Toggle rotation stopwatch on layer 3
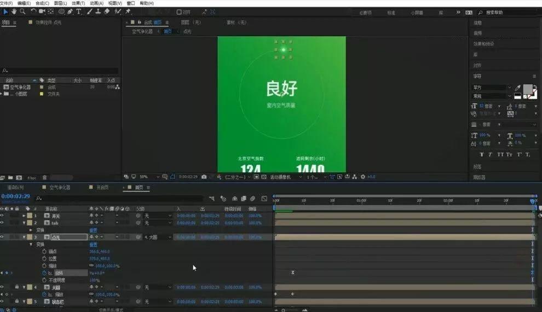This screenshot has height=312, width=542. tap(44, 273)
